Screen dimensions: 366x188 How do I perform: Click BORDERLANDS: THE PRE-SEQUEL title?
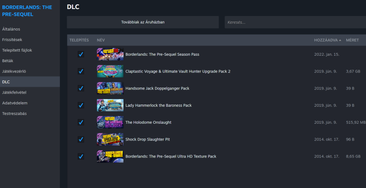[27, 11]
